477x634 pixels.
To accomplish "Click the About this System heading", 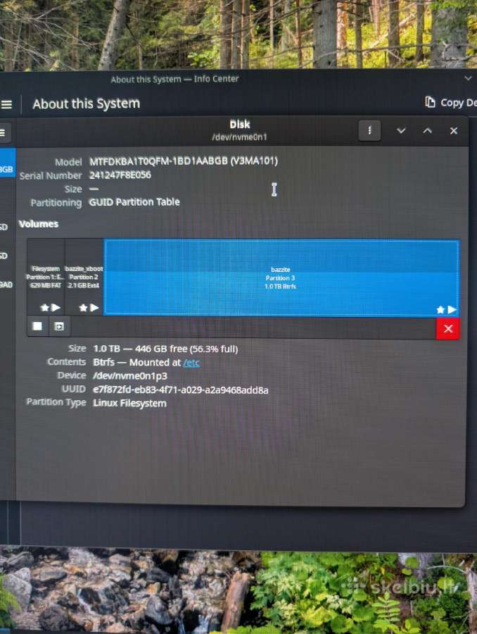I will click(87, 104).
